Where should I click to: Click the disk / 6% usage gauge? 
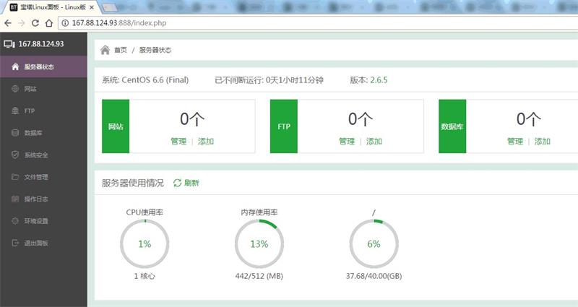(x=374, y=243)
